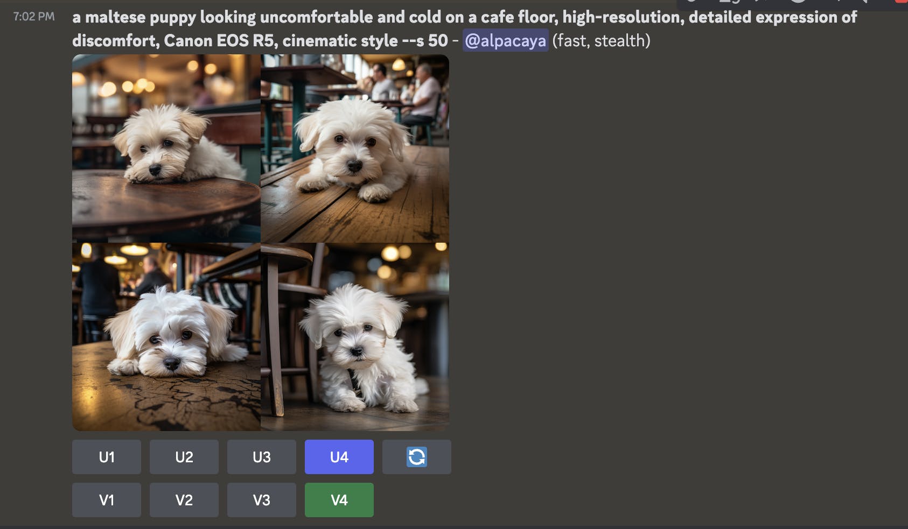The width and height of the screenshot is (908, 529).
Task: Click the '--s 50' parameter in prompt
Action: (x=425, y=40)
